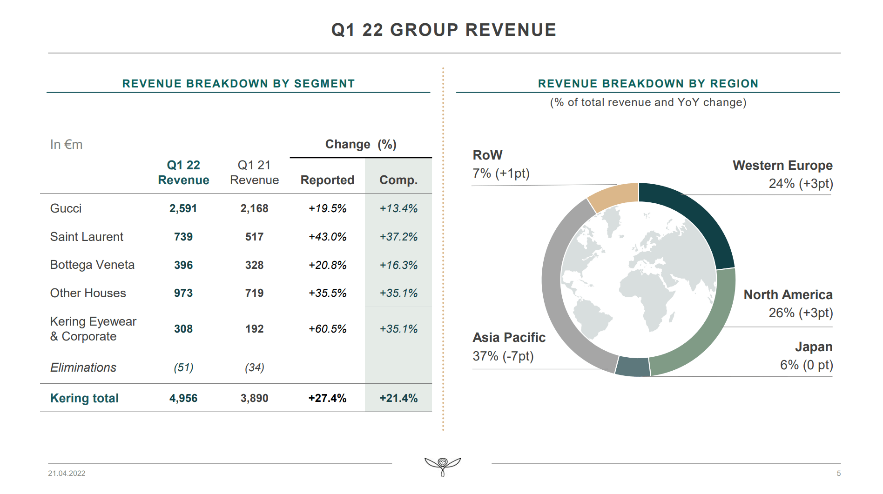Click Saint Laurent revenue '739'

tap(183, 237)
